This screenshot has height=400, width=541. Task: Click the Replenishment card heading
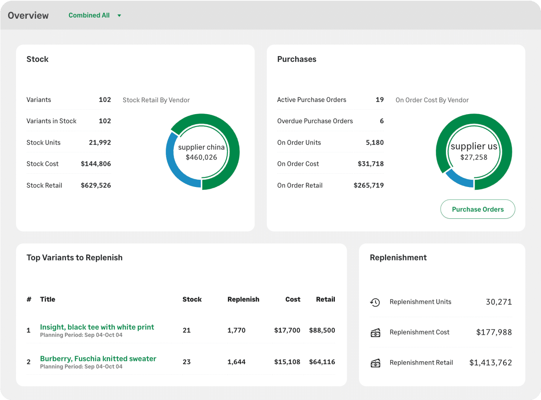point(398,258)
